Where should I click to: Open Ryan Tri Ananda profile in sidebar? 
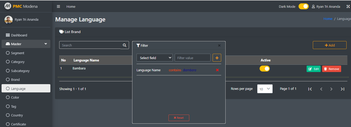tap(26, 20)
